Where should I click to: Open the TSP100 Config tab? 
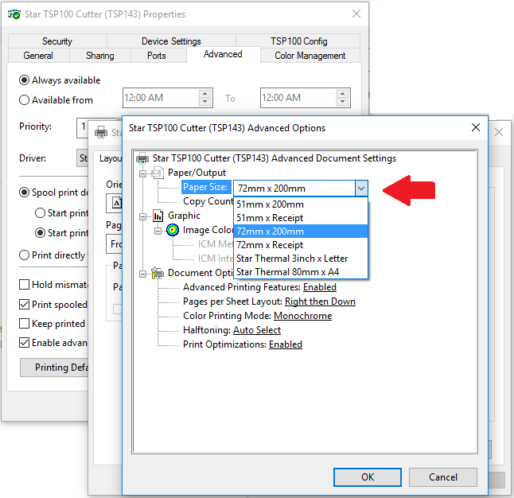(x=298, y=41)
